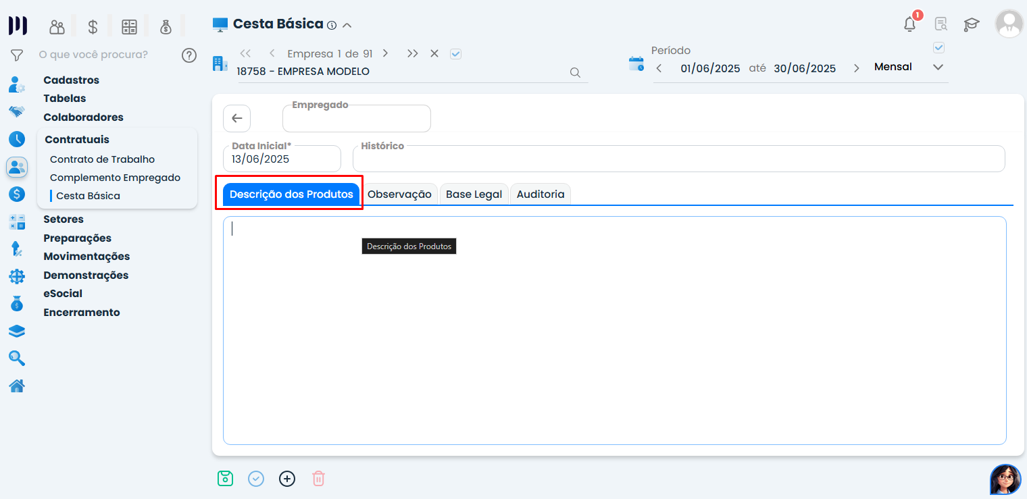This screenshot has width=1027, height=499.
Task: Click the filter funnel icon
Action: pyautogui.click(x=17, y=55)
